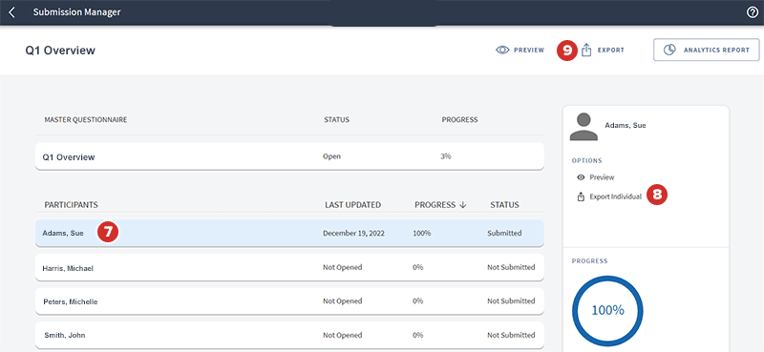Click the Export Individual share icon
764x352 pixels.
(x=581, y=197)
